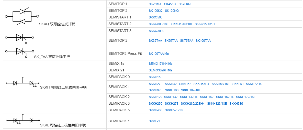Image resolution: width=303 pixels, height=130 pixels.
Task: Click the upper SK_TAA thyristor symbol
Action: pos(20,38)
